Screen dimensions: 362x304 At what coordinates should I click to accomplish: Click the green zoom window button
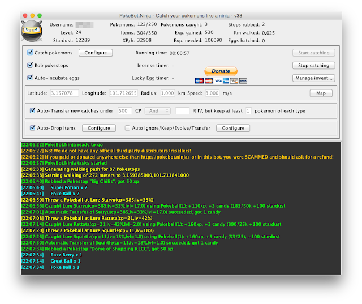coord(40,15)
